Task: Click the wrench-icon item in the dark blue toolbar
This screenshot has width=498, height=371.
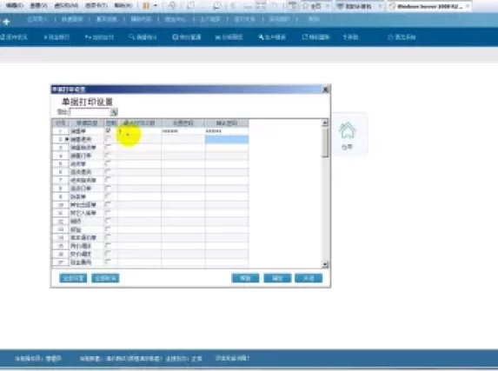Action: point(272,37)
